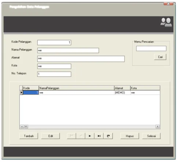Focus the Kota input field
The height and width of the screenshot is (162, 177).
click(x=54, y=66)
